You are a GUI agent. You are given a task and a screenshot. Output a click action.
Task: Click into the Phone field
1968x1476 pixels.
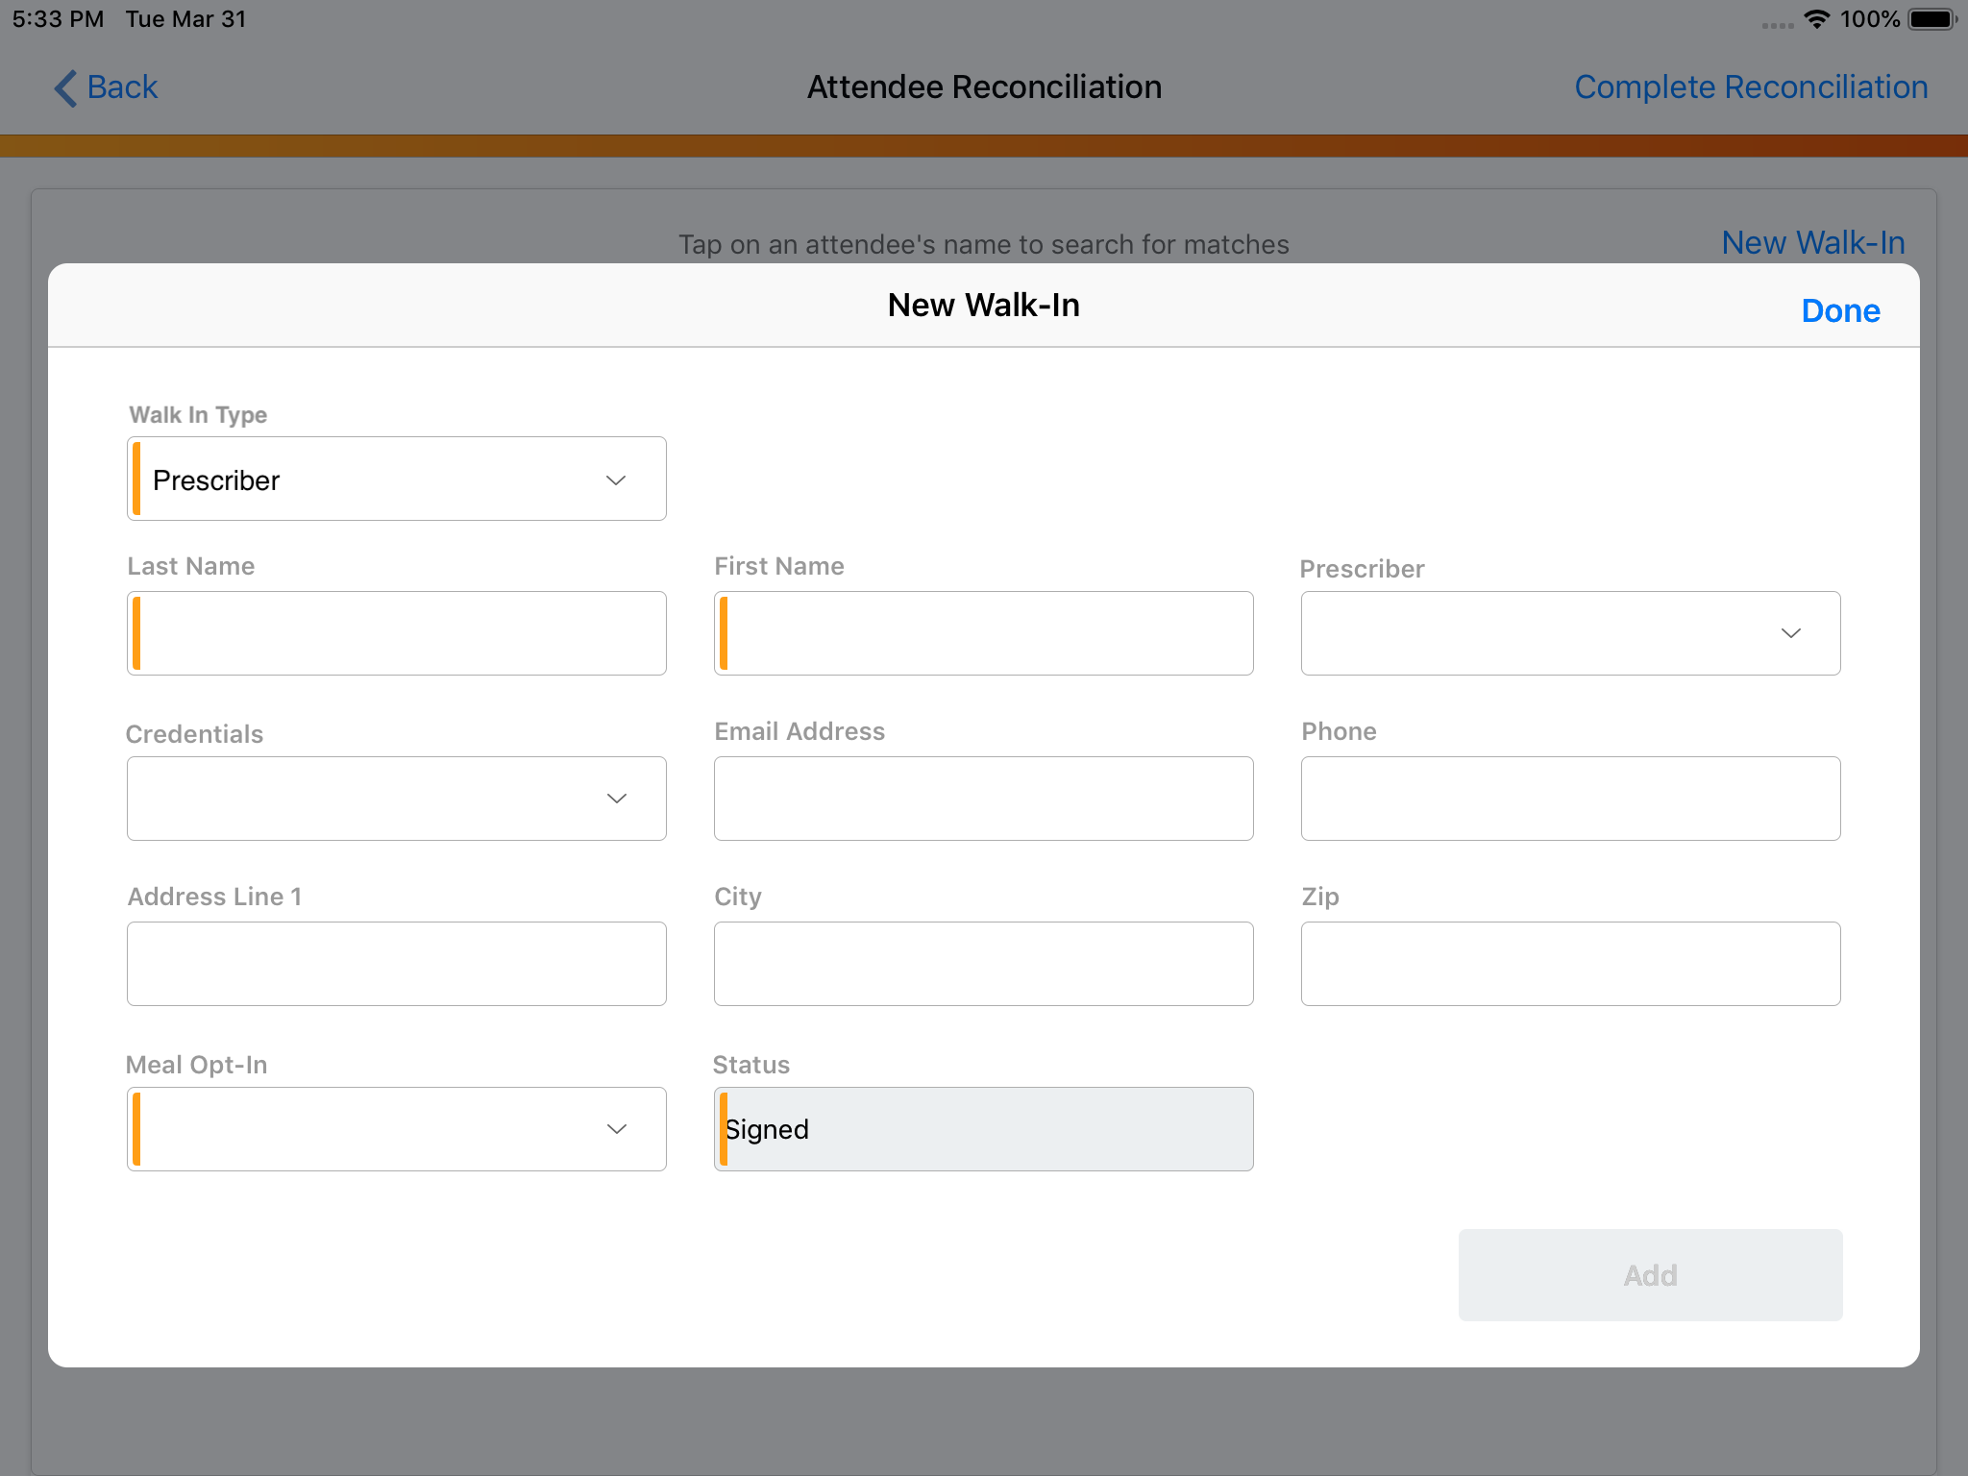click(1570, 799)
